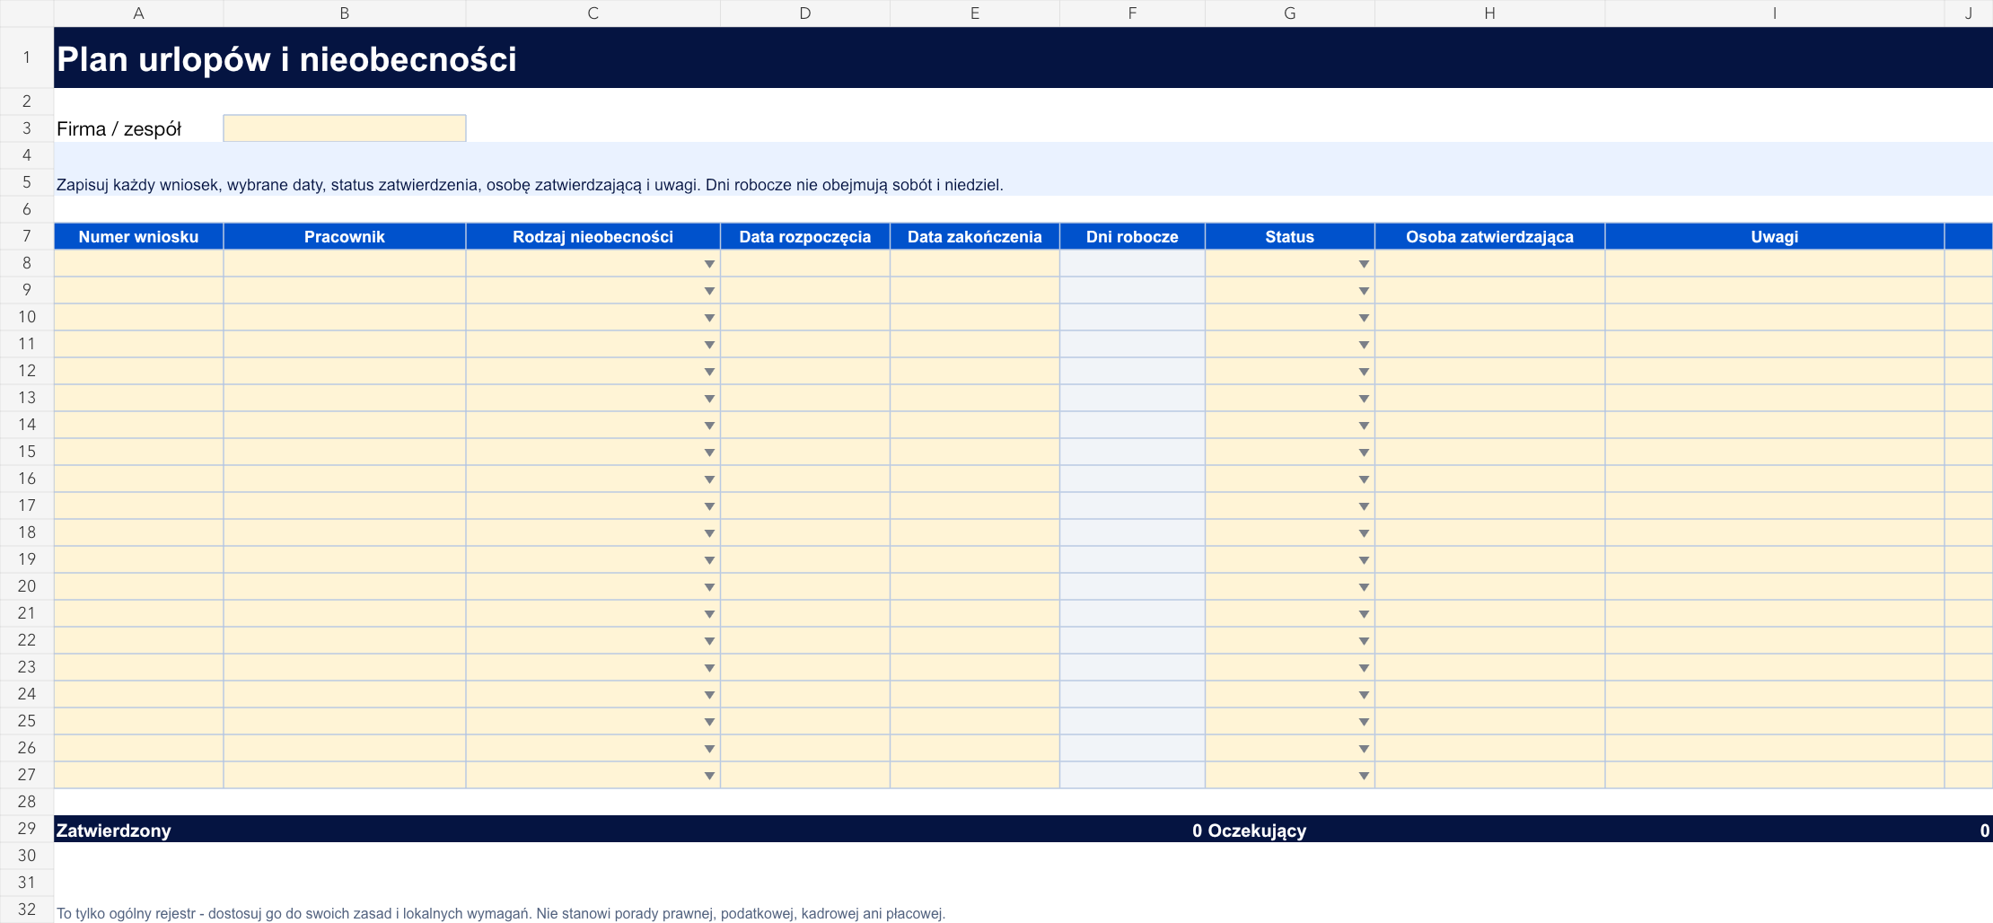This screenshot has height=923, width=1993.
Task: Open the Rodzaj nieobecności dropdown in row 8
Action: pyautogui.click(x=709, y=264)
